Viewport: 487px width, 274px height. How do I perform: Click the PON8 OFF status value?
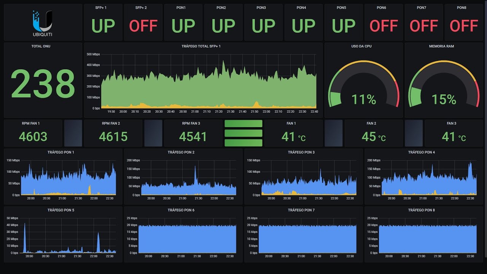464,26
